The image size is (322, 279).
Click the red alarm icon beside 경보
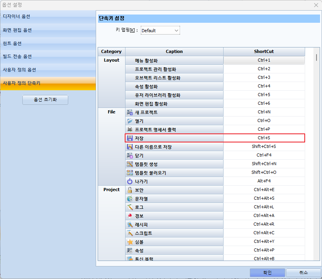pos(130,216)
